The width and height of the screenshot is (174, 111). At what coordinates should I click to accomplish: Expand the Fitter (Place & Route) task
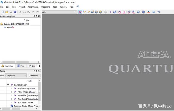click(x=11, y=92)
